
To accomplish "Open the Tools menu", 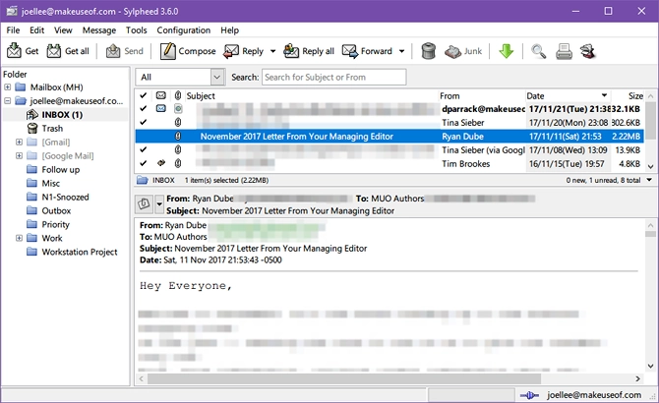I will point(136,30).
